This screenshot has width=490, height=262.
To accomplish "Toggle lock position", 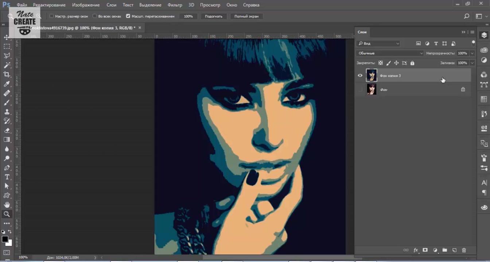I will [x=396, y=63].
